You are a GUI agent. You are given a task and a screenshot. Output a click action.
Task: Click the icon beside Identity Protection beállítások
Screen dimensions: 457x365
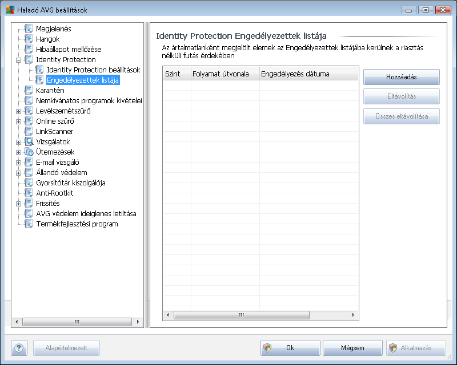click(39, 70)
